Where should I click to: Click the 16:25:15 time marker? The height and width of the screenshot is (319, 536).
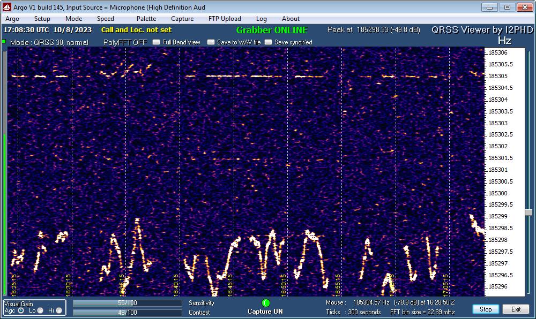pyautogui.click(x=14, y=285)
